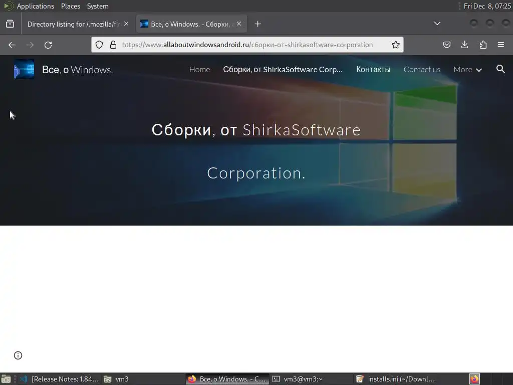The width and height of the screenshot is (513, 385).
Task: Open the Firefox application menu
Action: point(501,45)
